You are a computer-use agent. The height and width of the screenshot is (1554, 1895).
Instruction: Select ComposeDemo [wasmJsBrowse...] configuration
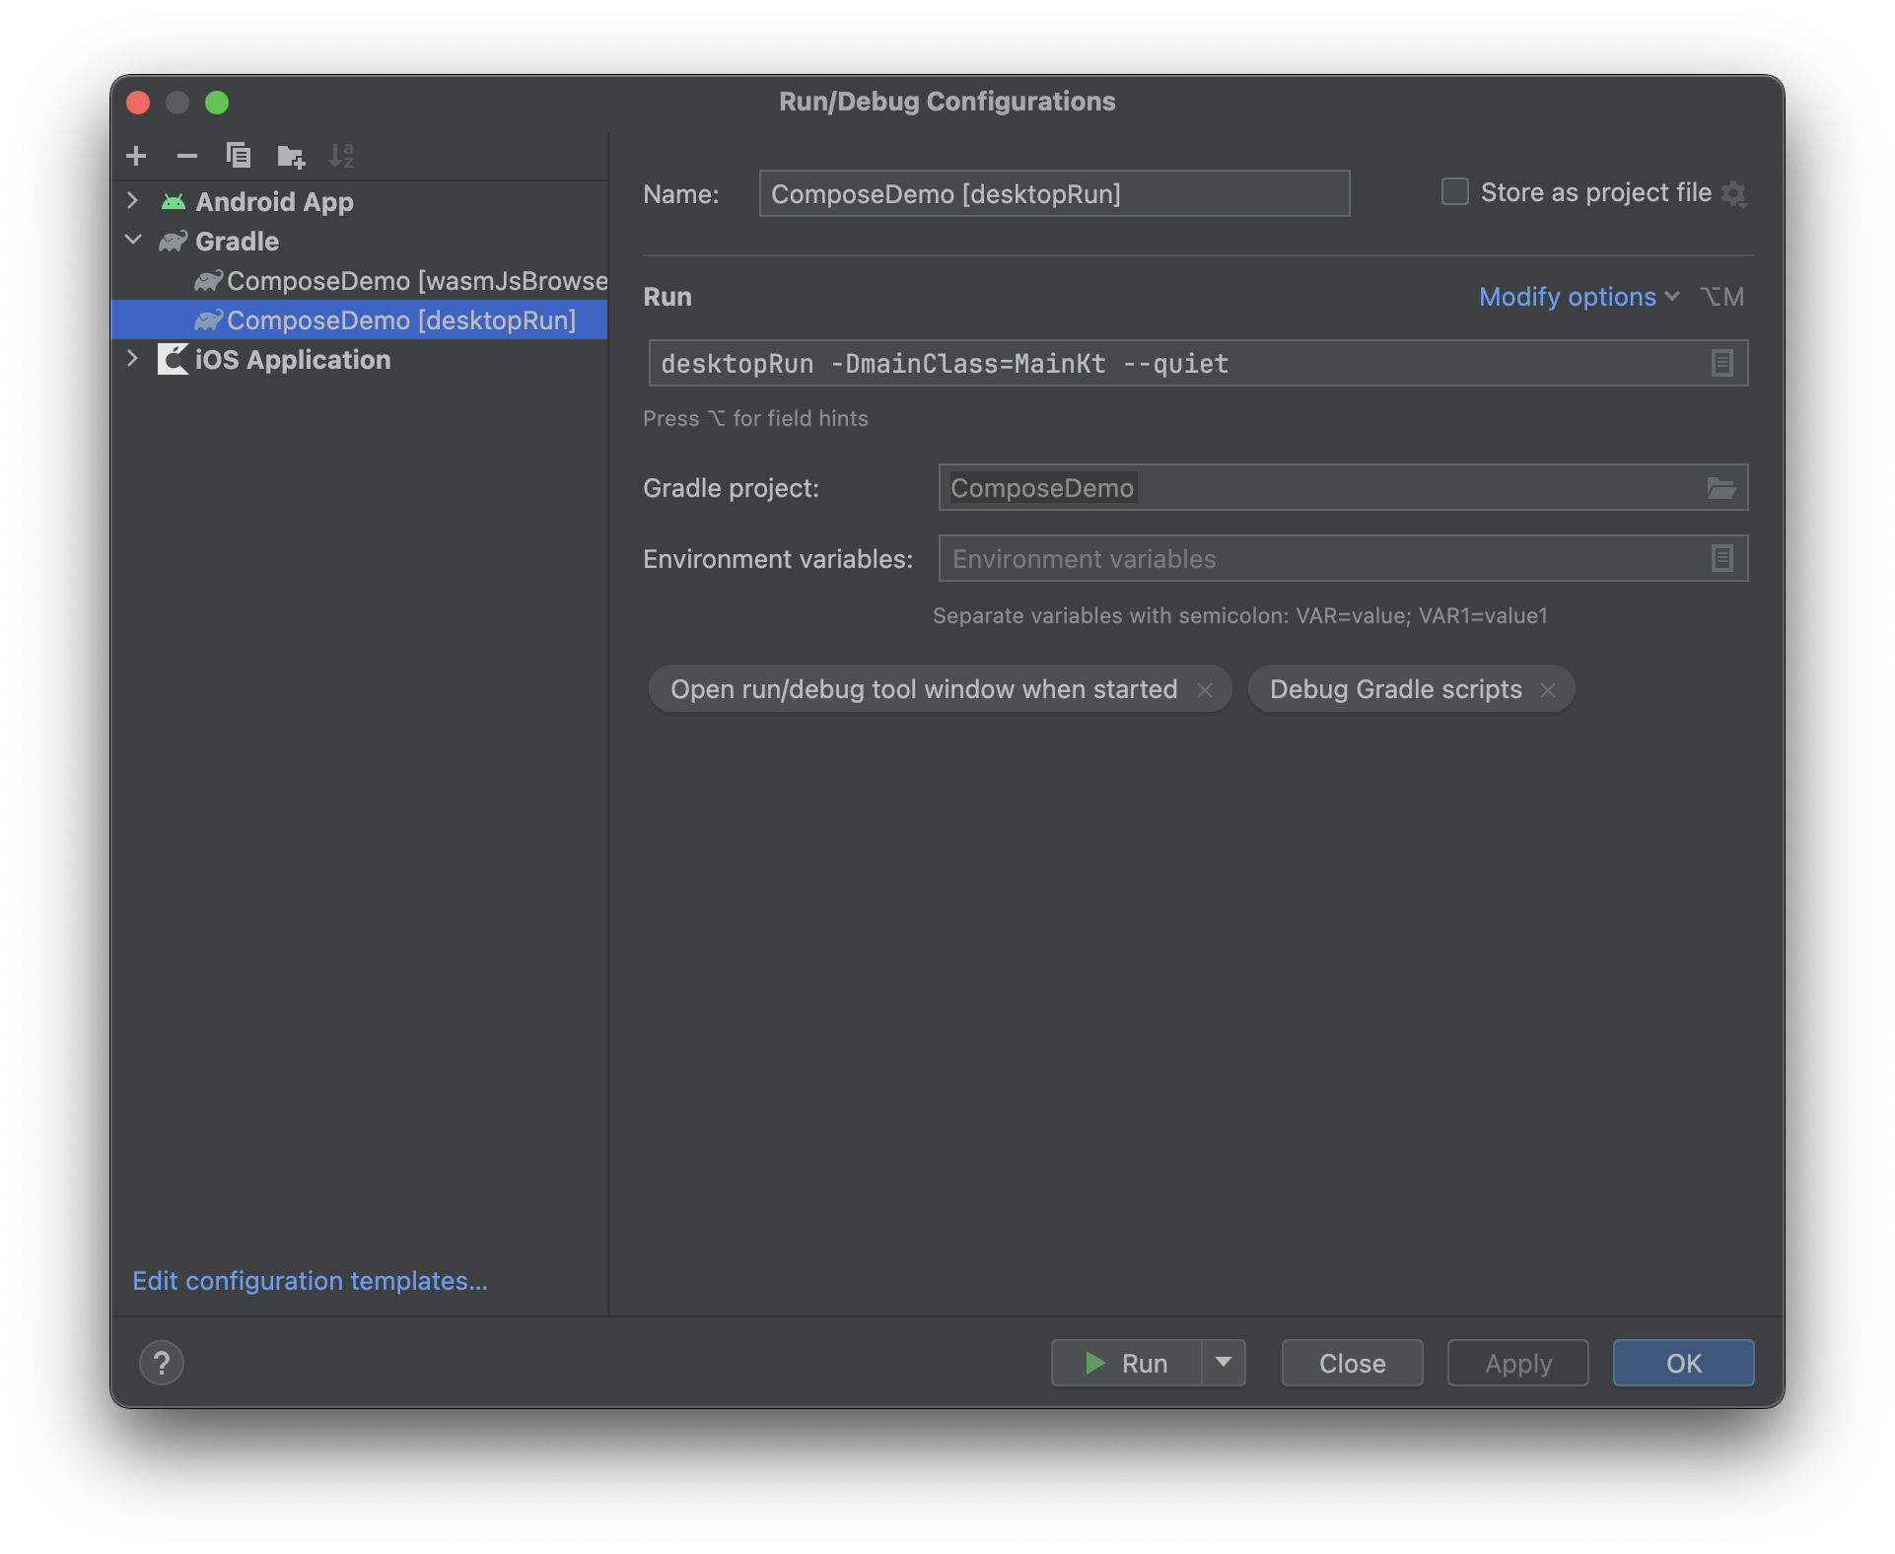(x=416, y=281)
